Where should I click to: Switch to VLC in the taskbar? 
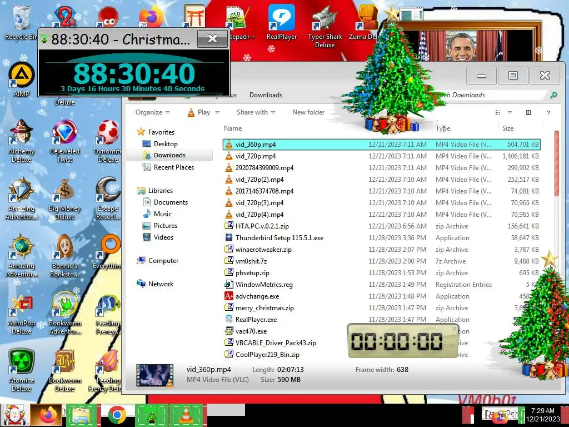click(186, 415)
